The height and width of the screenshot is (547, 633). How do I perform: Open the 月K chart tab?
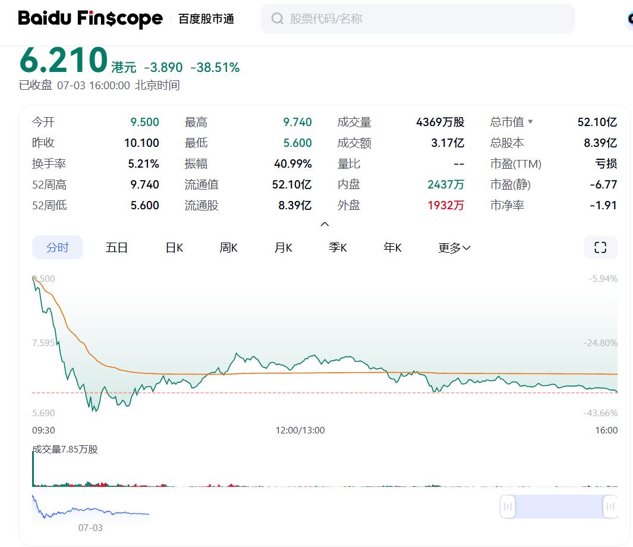point(284,247)
